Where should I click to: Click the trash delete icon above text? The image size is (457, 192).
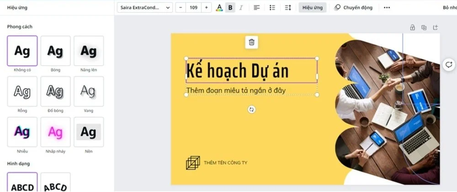251,42
